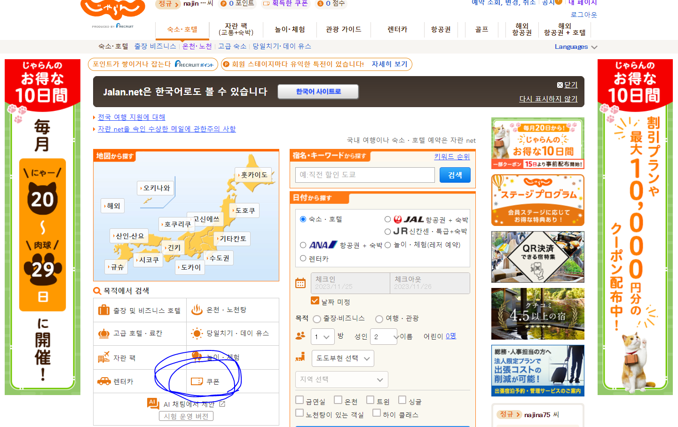Check the 싱글 checkbox
The image size is (678, 427).
(402, 400)
